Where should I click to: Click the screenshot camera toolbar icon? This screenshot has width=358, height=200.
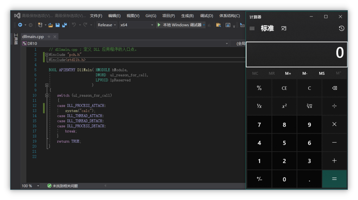point(228,25)
